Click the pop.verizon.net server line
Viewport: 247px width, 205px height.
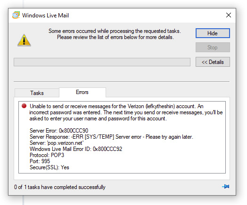pyautogui.click(x=57, y=143)
